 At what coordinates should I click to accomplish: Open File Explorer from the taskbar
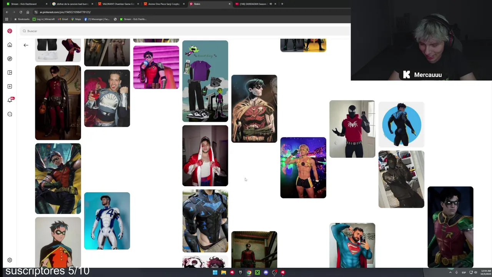[x=223, y=272]
